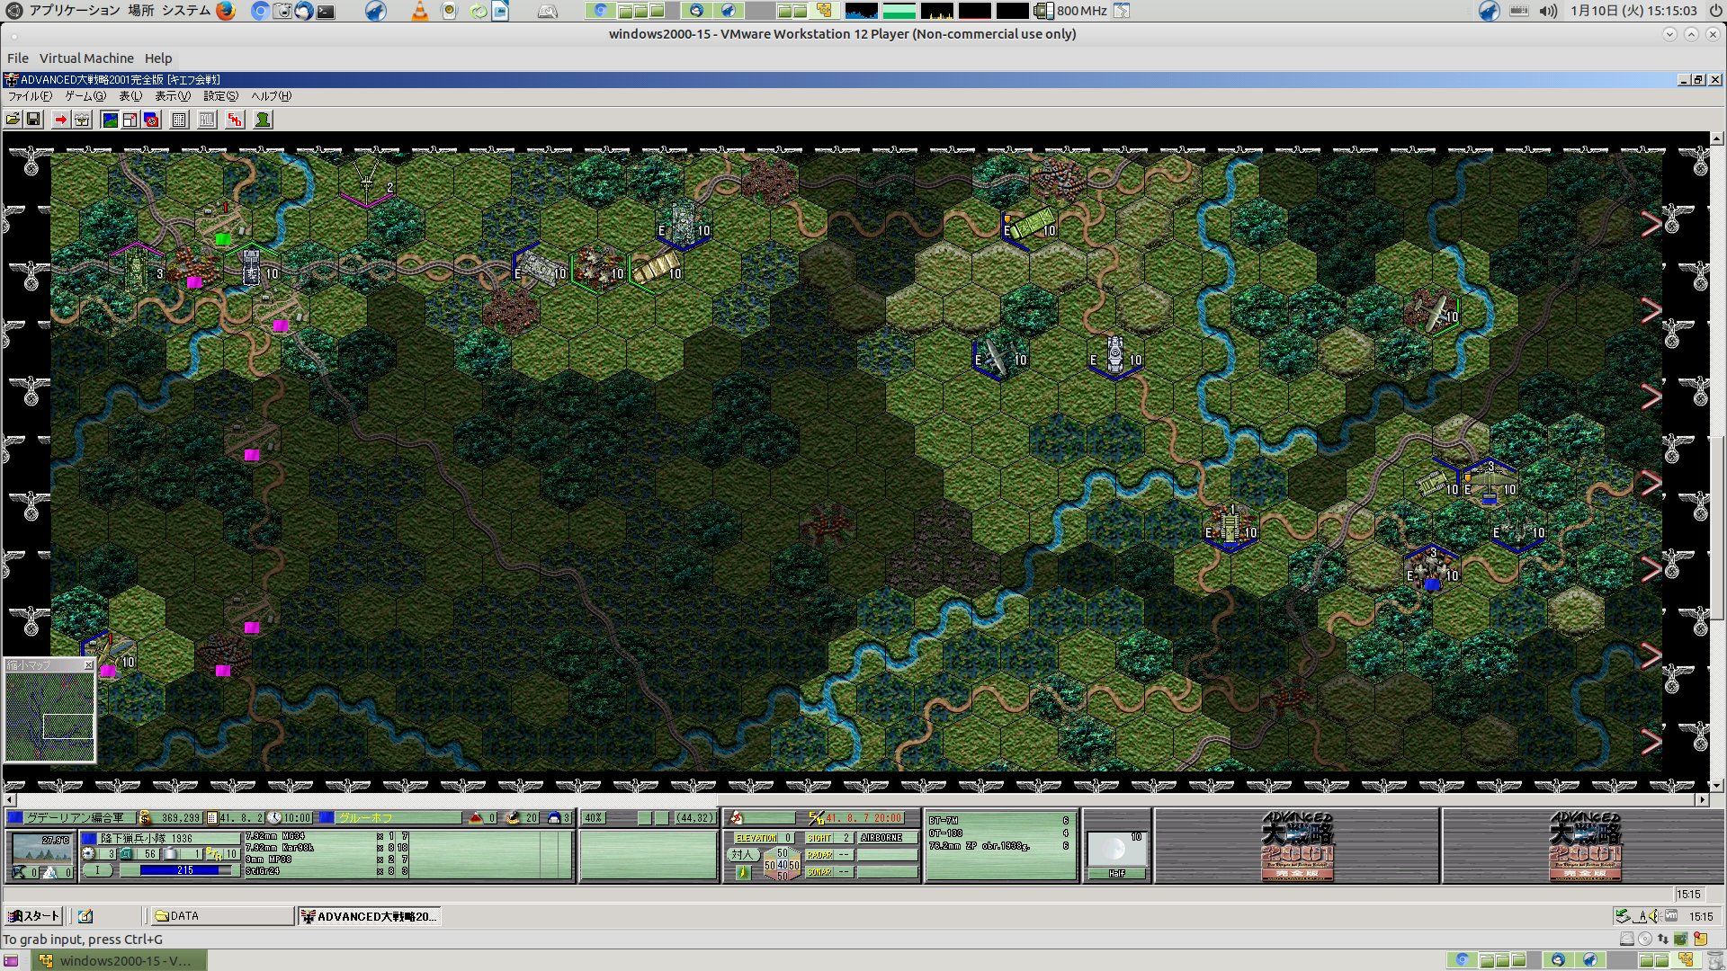The height and width of the screenshot is (971, 1727).
Task: Click the funds value 369,299
Action: coord(181,818)
